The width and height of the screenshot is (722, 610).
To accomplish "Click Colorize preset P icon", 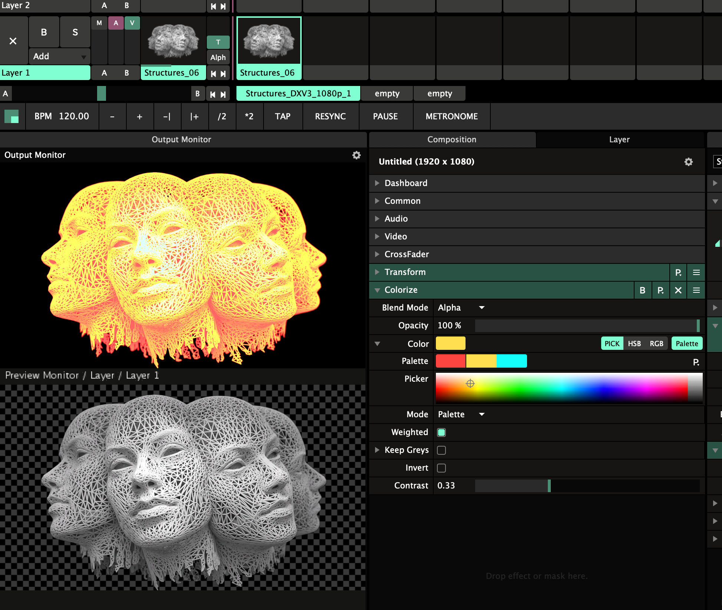I will [x=660, y=290].
